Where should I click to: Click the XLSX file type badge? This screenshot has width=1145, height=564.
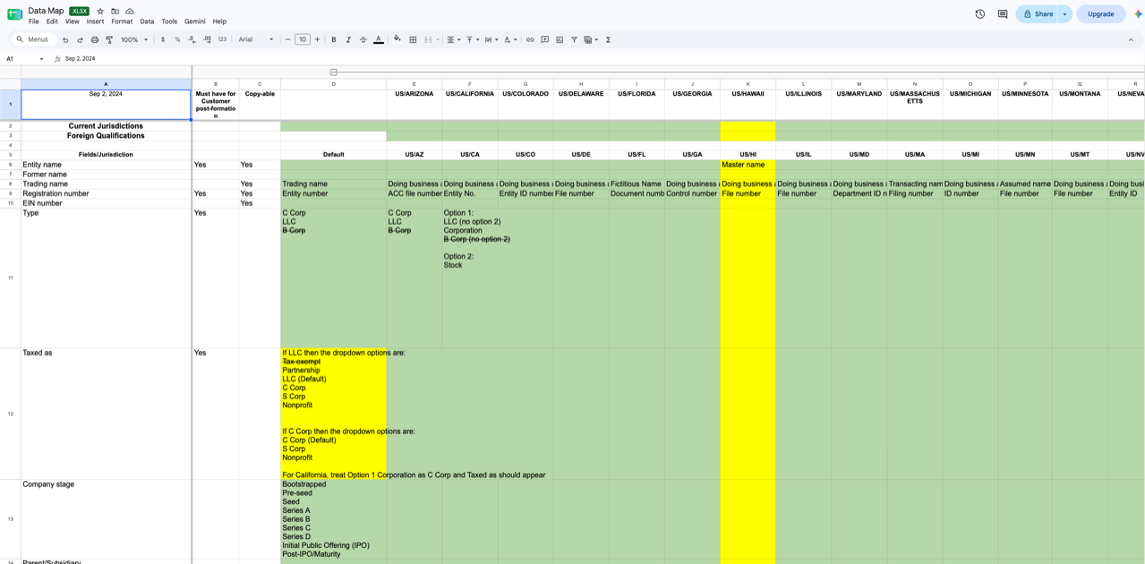[80, 11]
